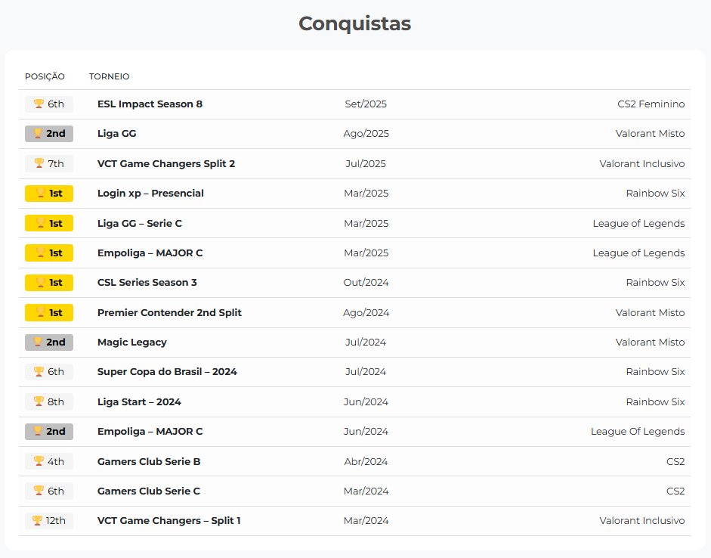Click trophy icon in VCT Game Changers – Split 1 row
The image size is (711, 558).
click(37, 520)
